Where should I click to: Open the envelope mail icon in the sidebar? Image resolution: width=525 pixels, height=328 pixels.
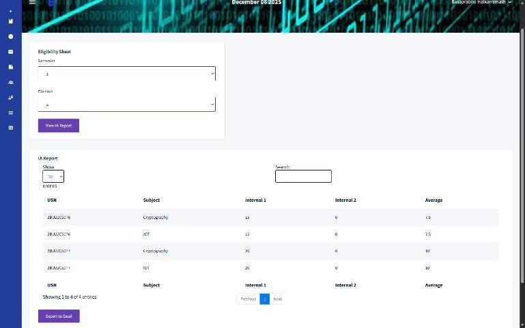11,52
